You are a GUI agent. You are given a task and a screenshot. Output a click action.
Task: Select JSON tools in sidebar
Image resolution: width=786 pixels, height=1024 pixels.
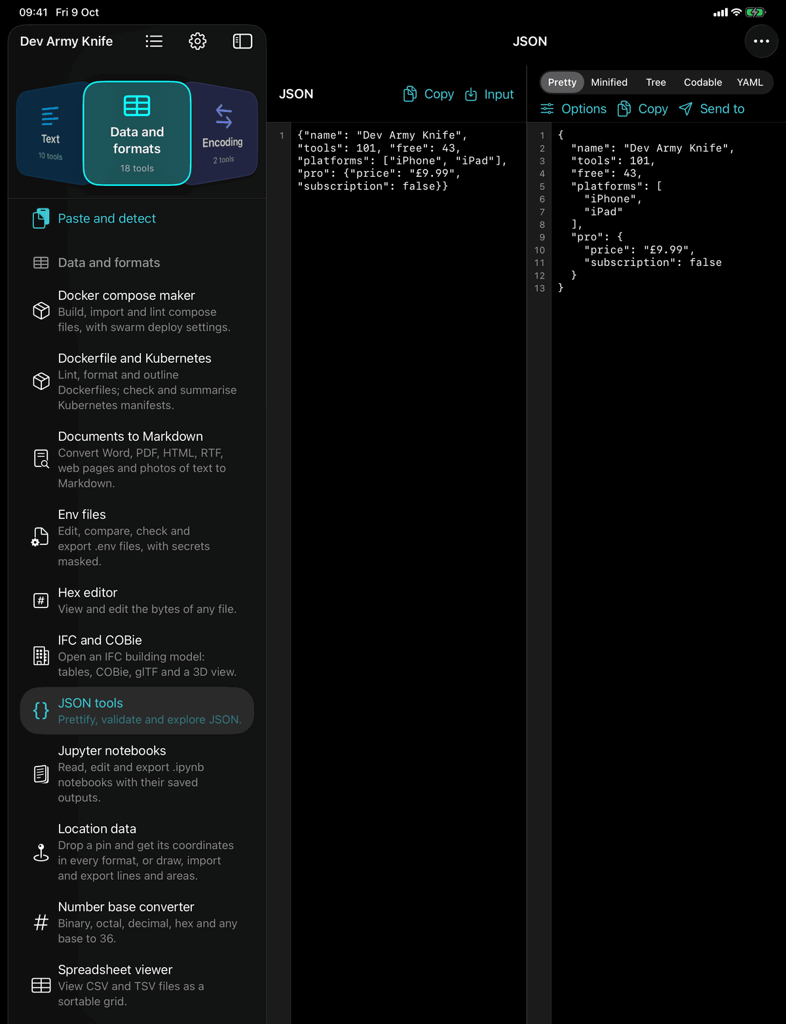[x=137, y=711]
